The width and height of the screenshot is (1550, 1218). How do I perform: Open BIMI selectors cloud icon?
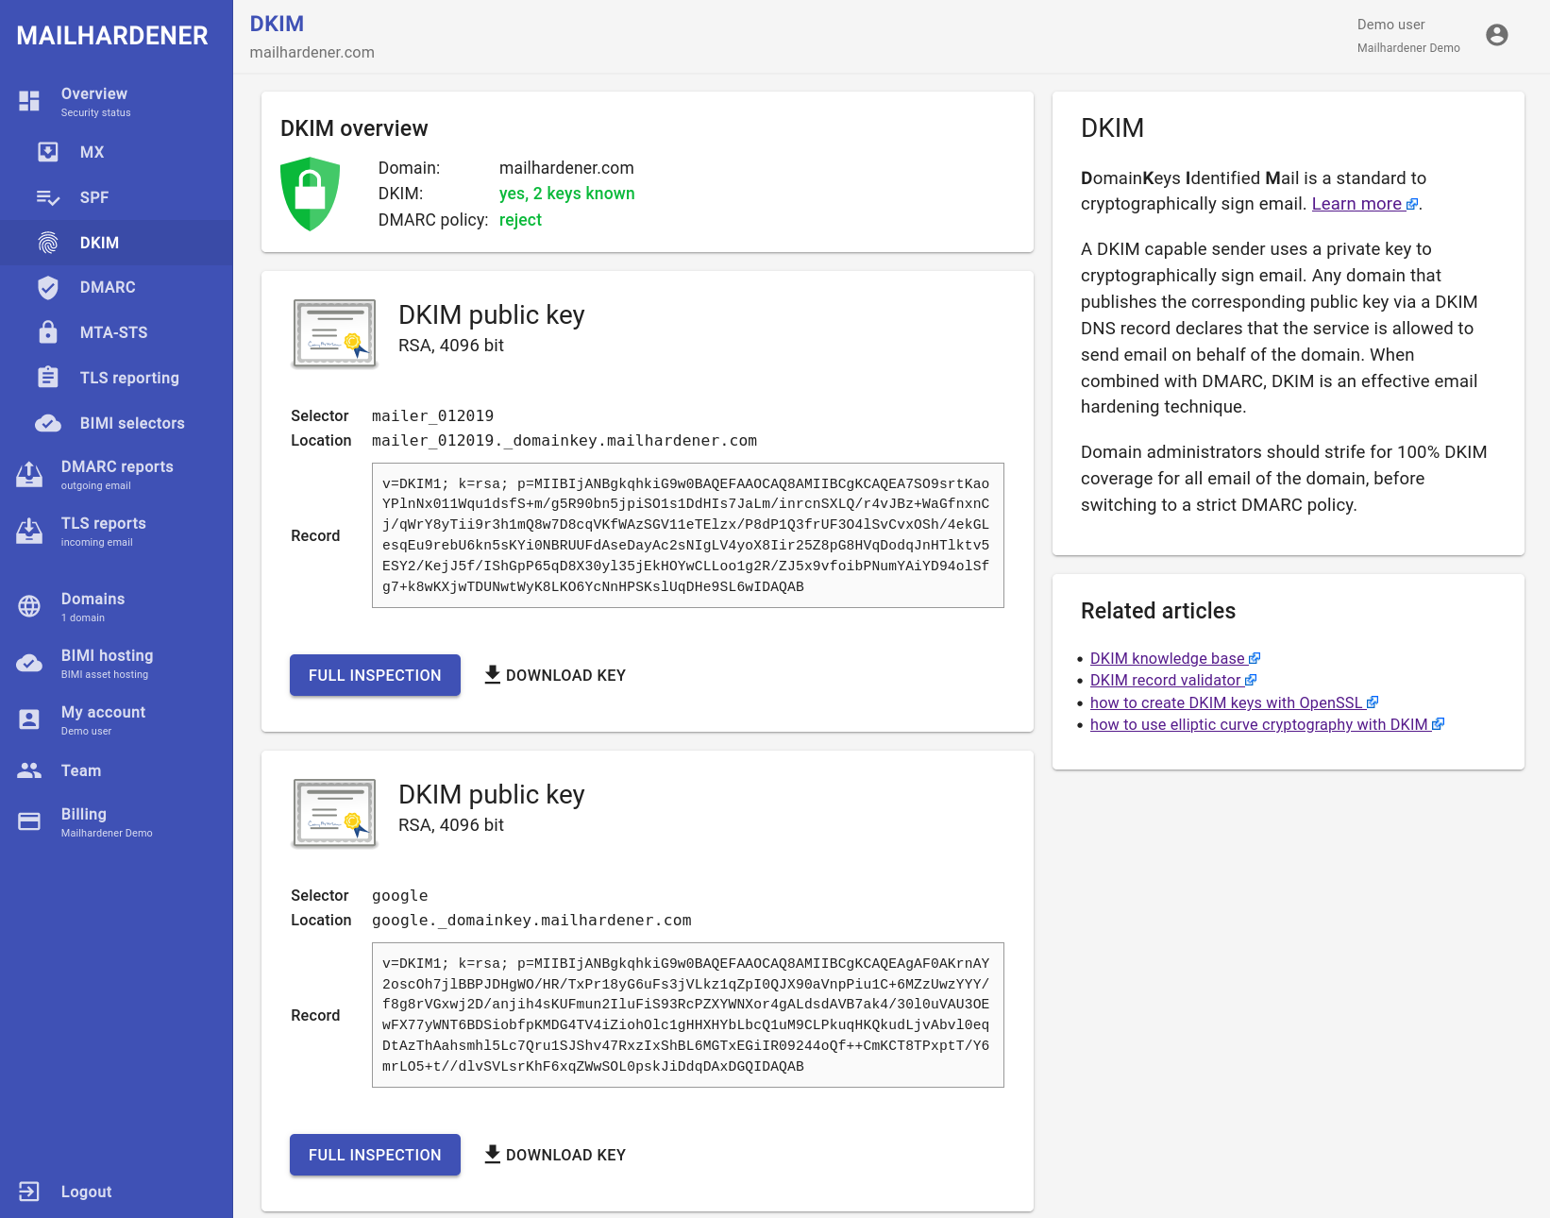[48, 423]
